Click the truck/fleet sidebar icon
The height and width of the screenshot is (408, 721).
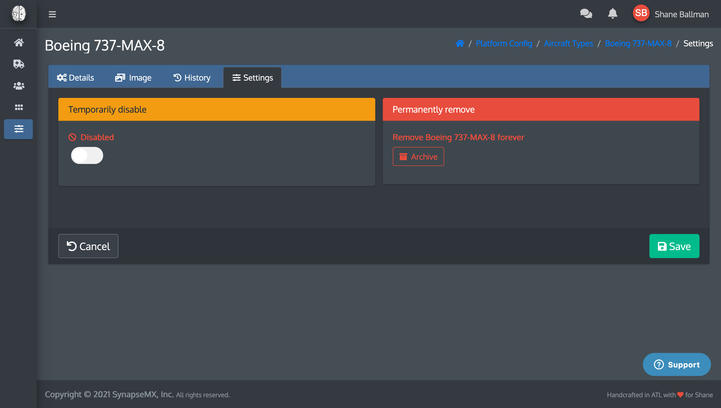pyautogui.click(x=19, y=64)
